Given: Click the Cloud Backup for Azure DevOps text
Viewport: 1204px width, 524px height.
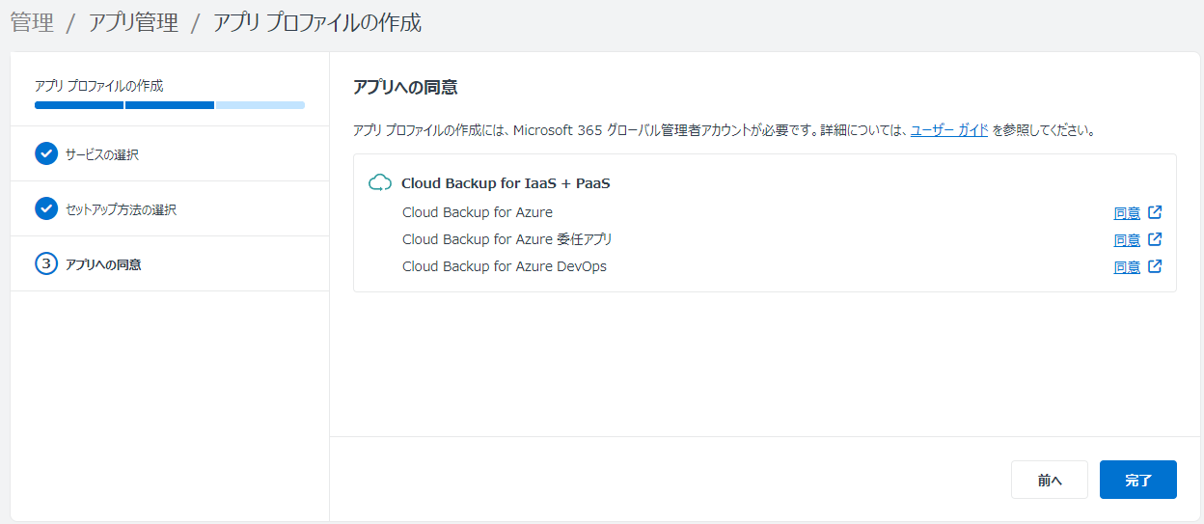Looking at the screenshot, I should (505, 266).
